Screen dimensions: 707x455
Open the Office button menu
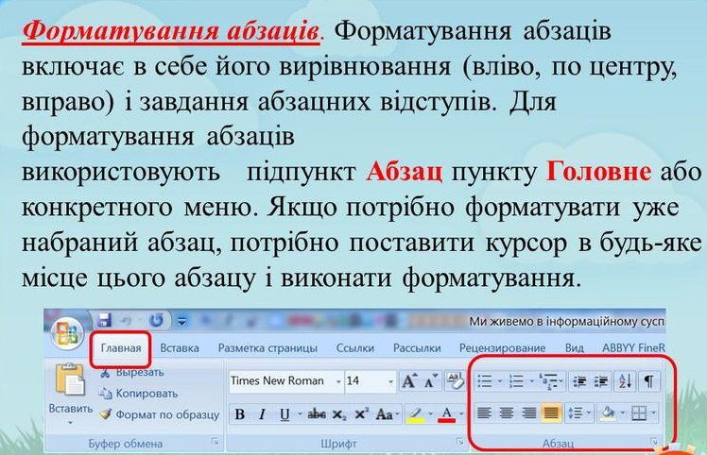point(67,334)
